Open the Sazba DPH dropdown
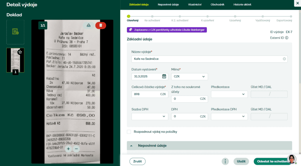Image resolution: width=301 pixels, height=166 pixels. (x=150, y=116)
